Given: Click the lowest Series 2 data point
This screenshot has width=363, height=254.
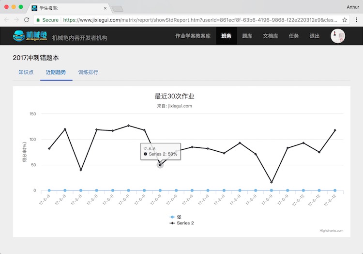Looking at the screenshot, I should [x=272, y=182].
